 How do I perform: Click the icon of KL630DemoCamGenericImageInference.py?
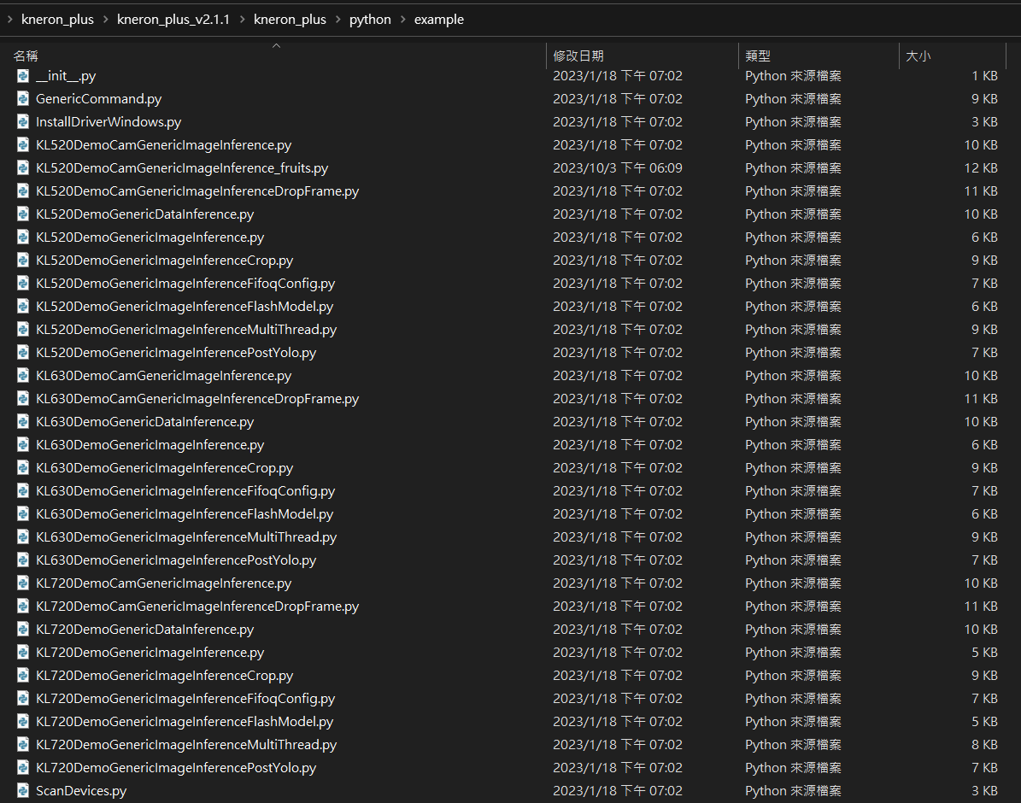(23, 376)
